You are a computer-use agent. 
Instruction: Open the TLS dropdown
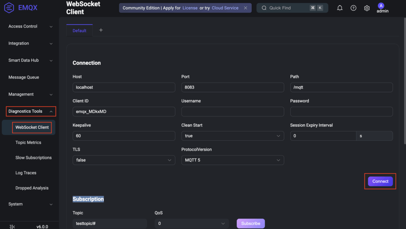coord(124,160)
